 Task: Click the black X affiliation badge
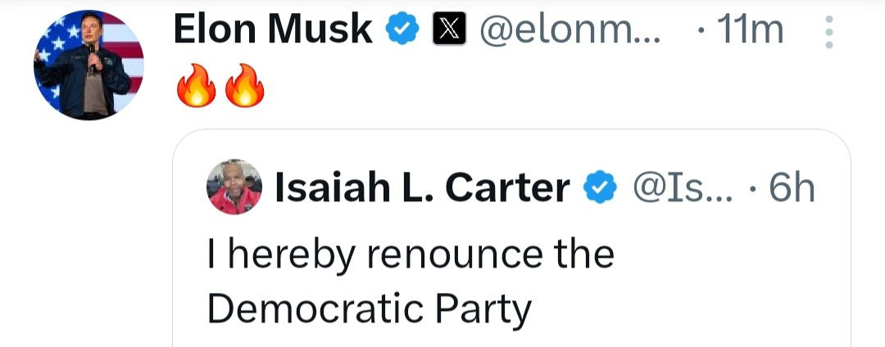click(x=447, y=31)
